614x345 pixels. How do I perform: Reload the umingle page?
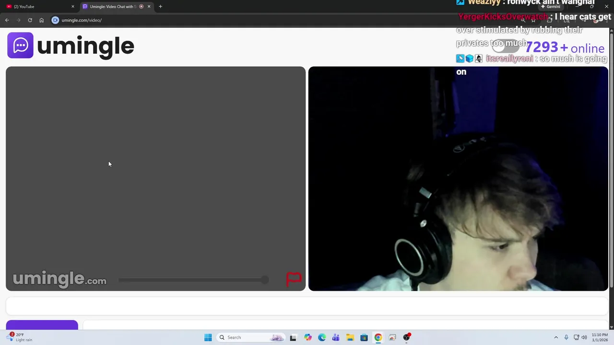pyautogui.click(x=30, y=20)
